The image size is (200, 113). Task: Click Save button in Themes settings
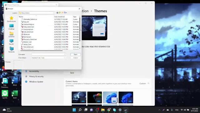(72, 73)
